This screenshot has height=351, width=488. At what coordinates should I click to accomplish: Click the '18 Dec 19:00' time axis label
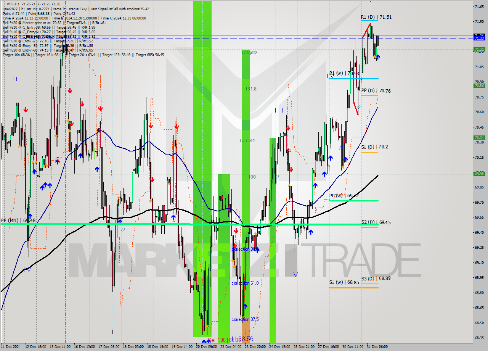click(158, 347)
